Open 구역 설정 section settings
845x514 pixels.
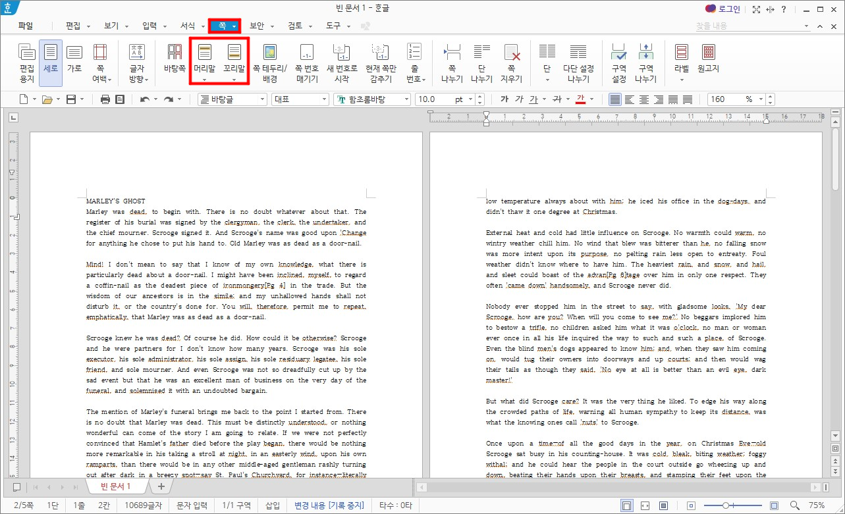[x=619, y=63]
